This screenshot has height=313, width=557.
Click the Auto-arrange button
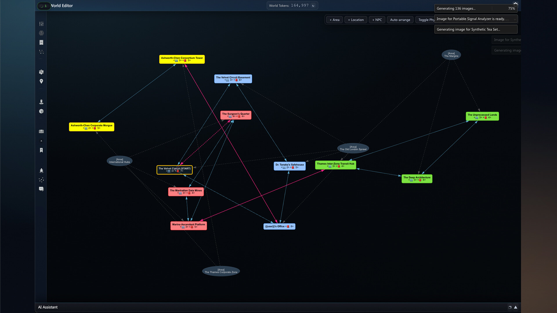click(x=400, y=20)
